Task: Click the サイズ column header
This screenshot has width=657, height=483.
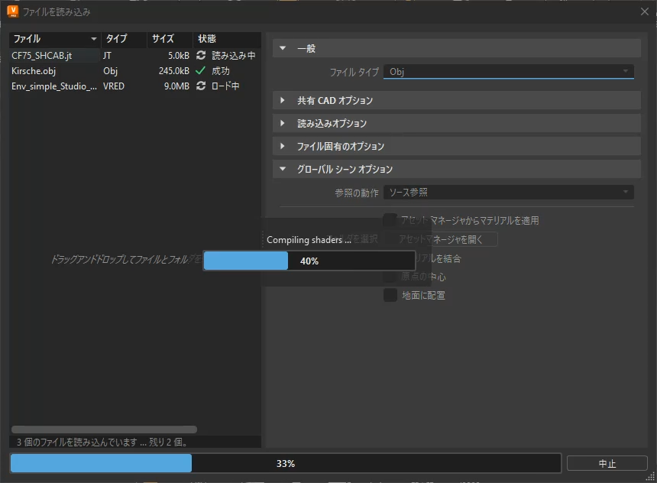Action: coord(170,39)
